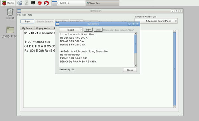
Task: Click Play in the LCMIDI Pi window
Action: point(27,22)
